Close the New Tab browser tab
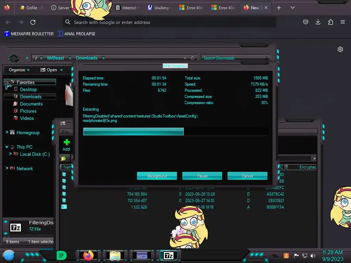Image resolution: width=351 pixels, height=263 pixels. click(x=266, y=8)
